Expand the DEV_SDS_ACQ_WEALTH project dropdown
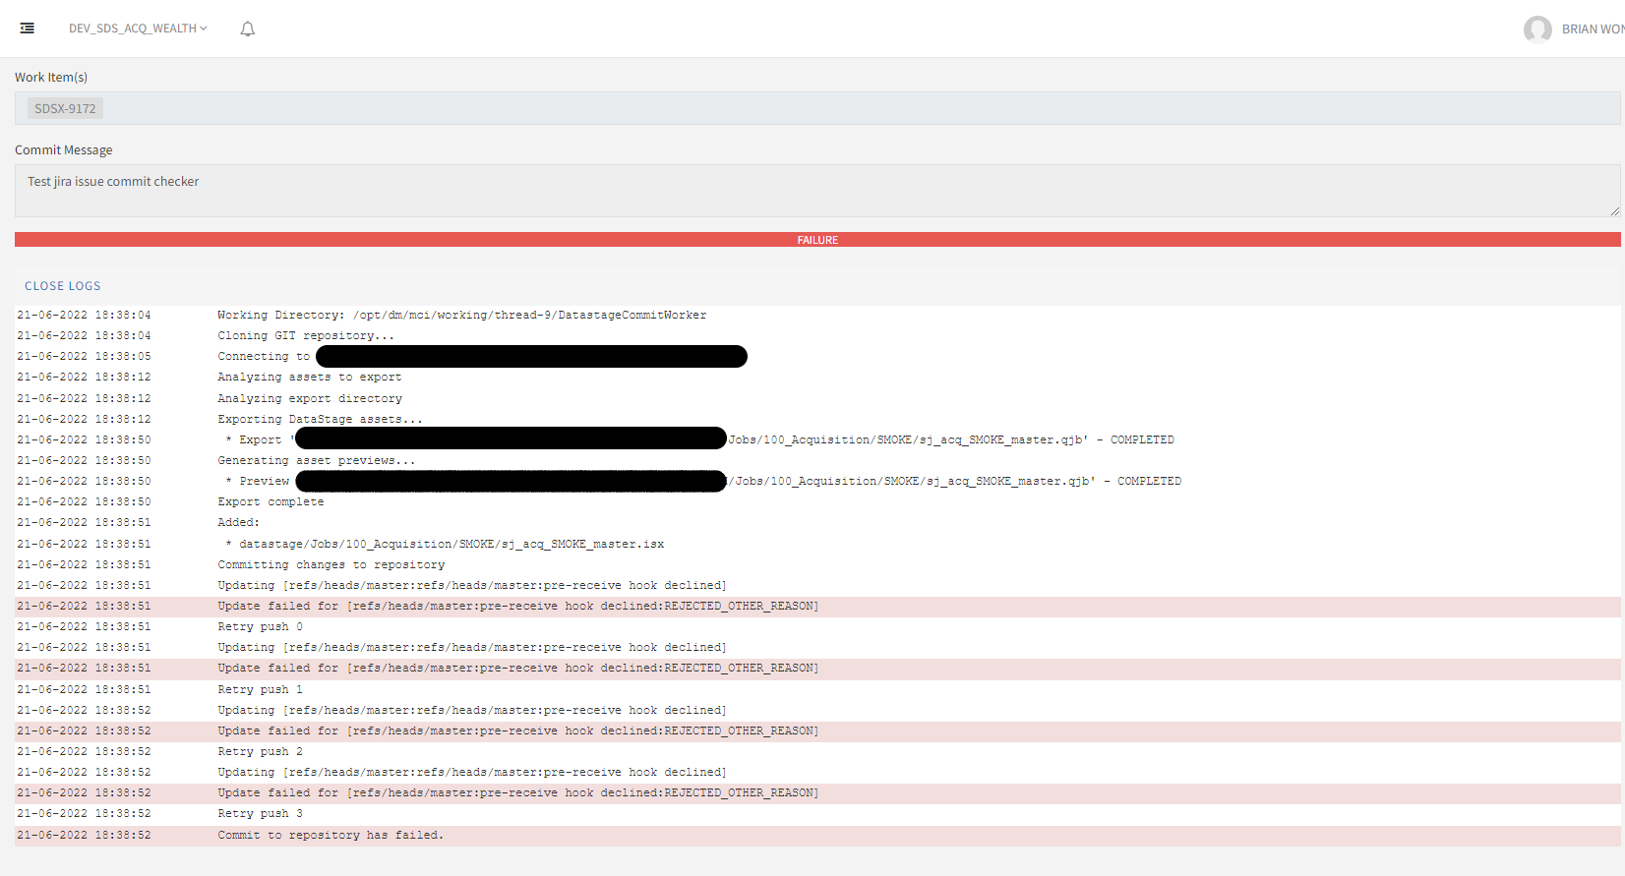Screen dimensions: 1625x876 pos(138,29)
